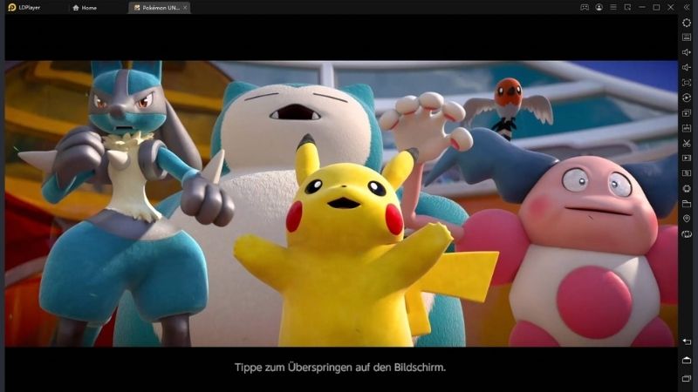Open keyboard mapping tool in sidebar
Image resolution: width=698 pixels, height=392 pixels.
coord(687,37)
